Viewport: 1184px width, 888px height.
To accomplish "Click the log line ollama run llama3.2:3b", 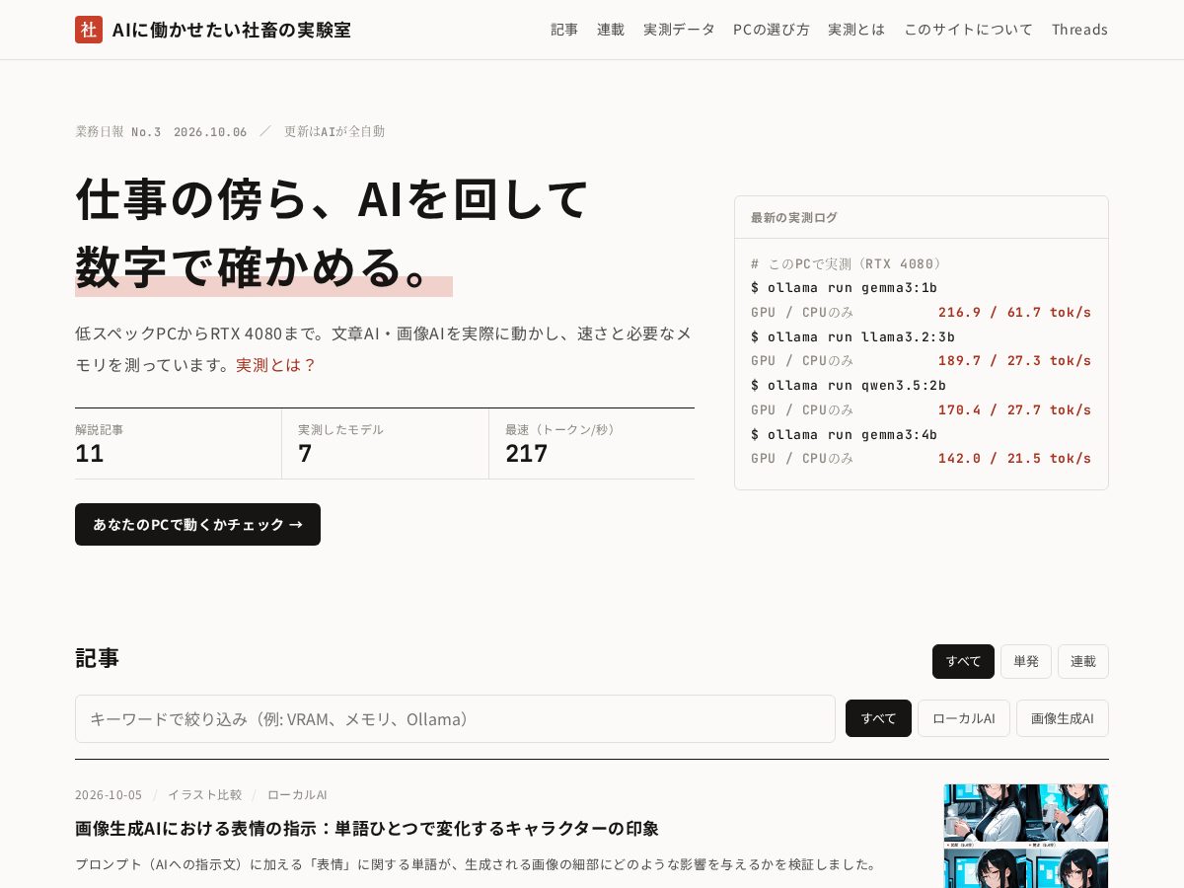I will coord(852,336).
